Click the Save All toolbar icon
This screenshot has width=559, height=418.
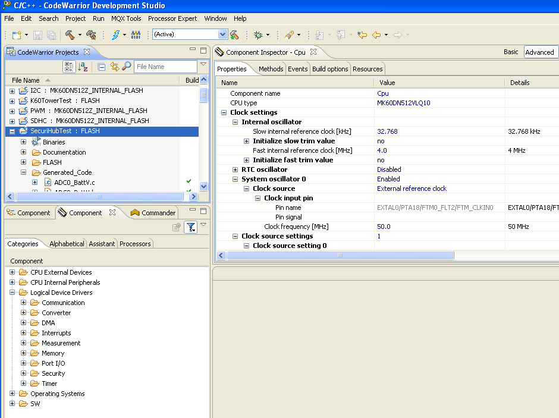[51, 34]
